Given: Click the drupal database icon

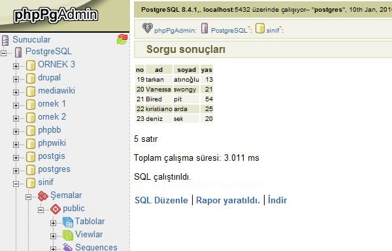Looking at the screenshot, I should click(x=31, y=78).
